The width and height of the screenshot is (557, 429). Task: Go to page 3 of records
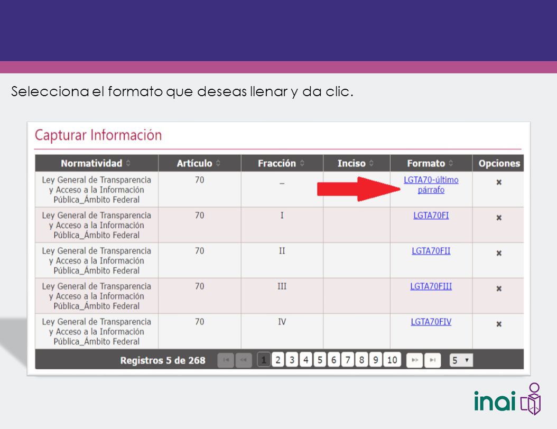point(292,360)
